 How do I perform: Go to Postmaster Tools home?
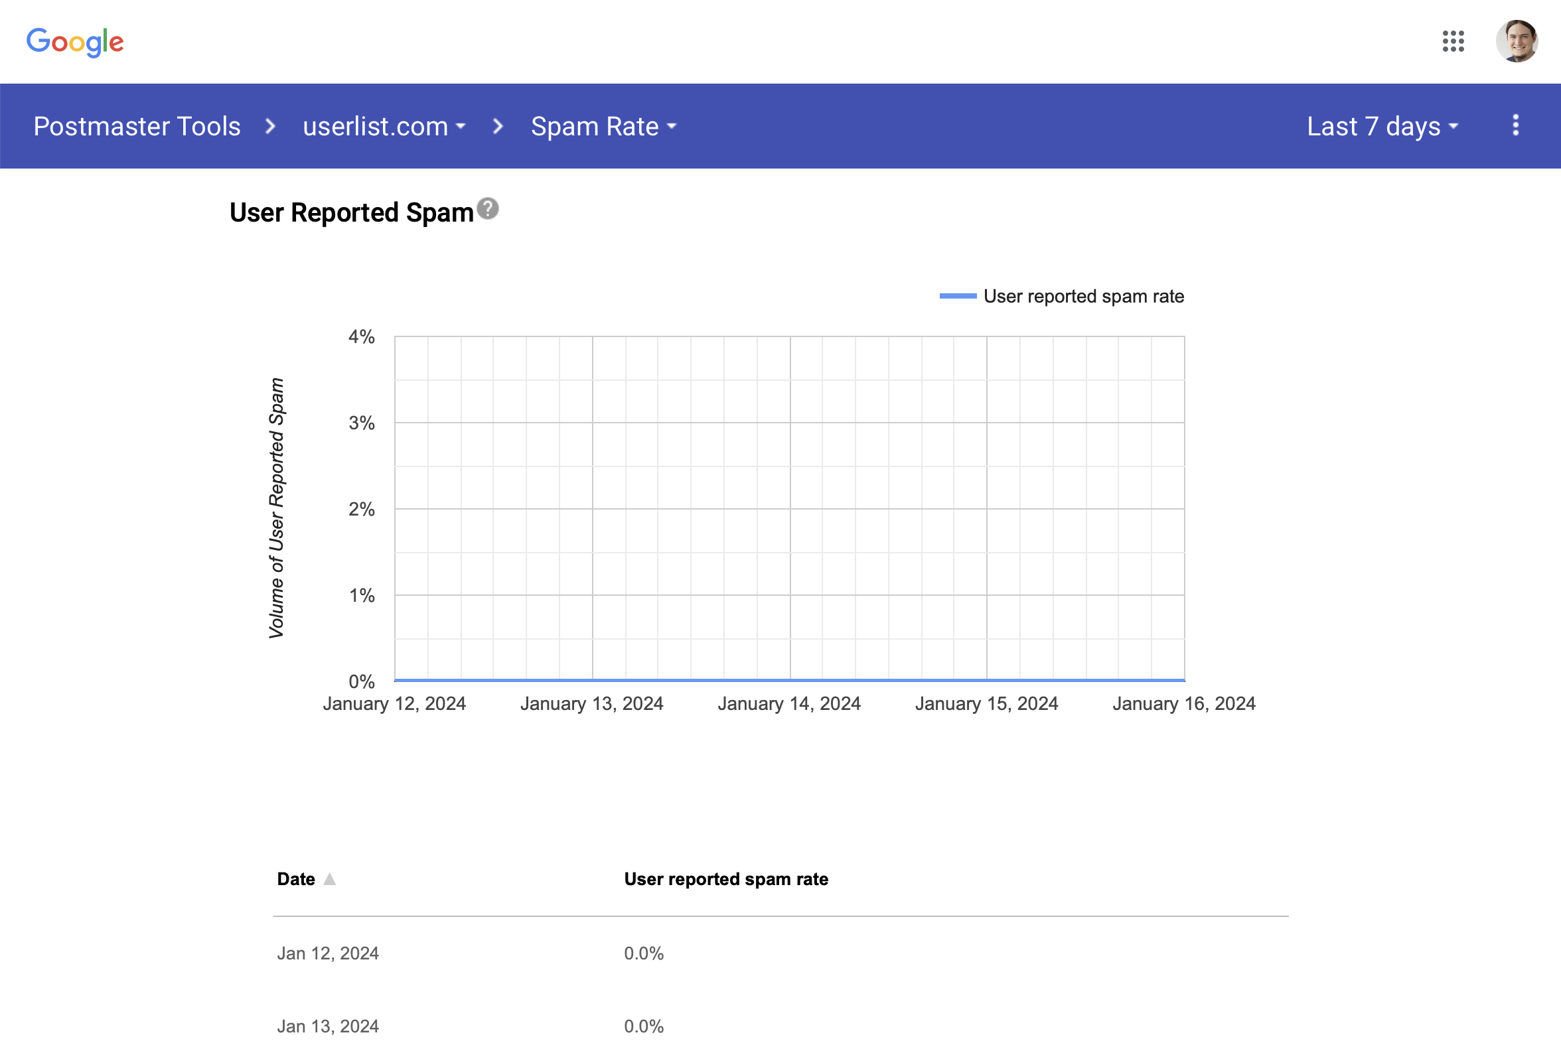coord(137,126)
